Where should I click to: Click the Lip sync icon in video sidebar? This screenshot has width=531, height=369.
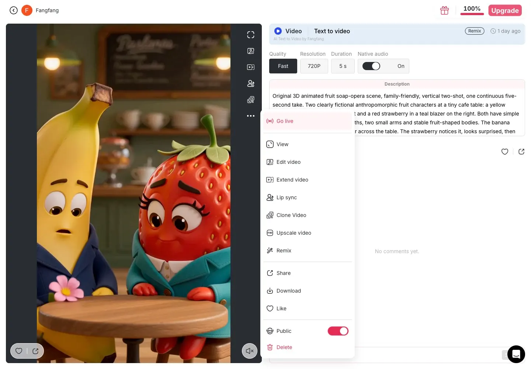point(251,83)
